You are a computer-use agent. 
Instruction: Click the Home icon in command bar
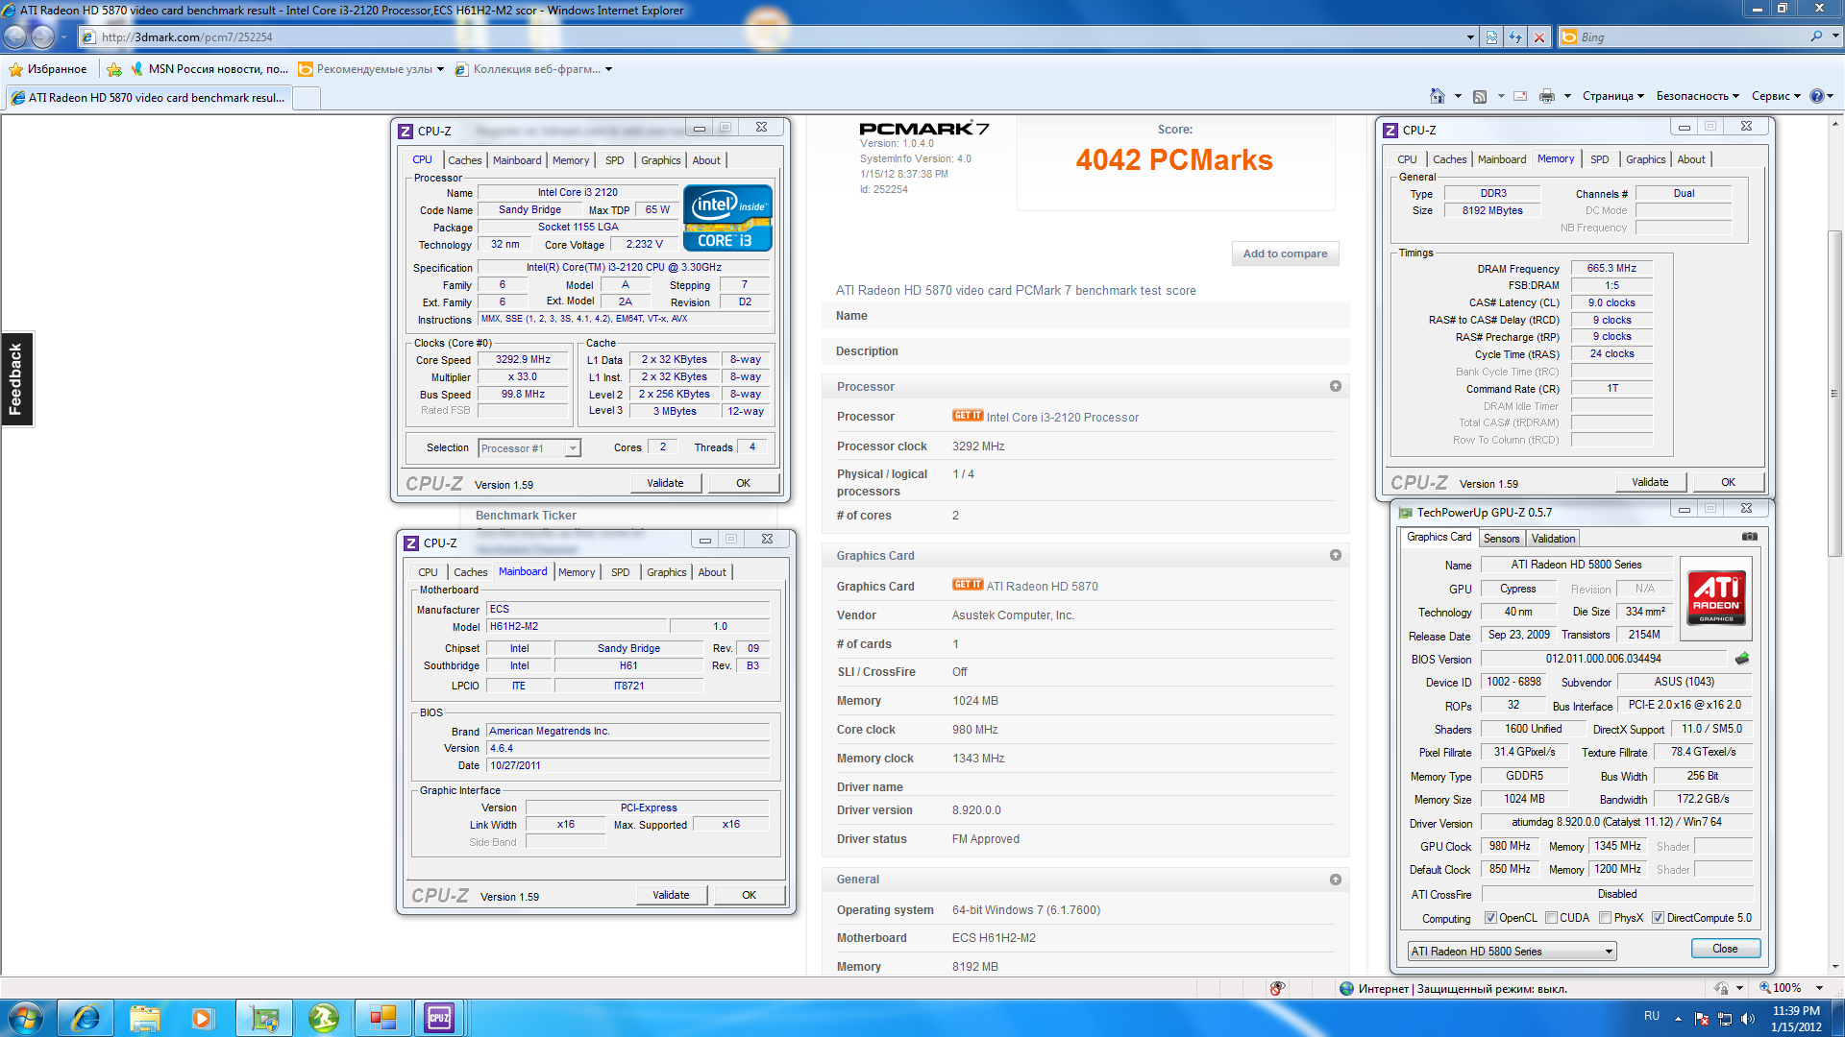pos(1437,96)
